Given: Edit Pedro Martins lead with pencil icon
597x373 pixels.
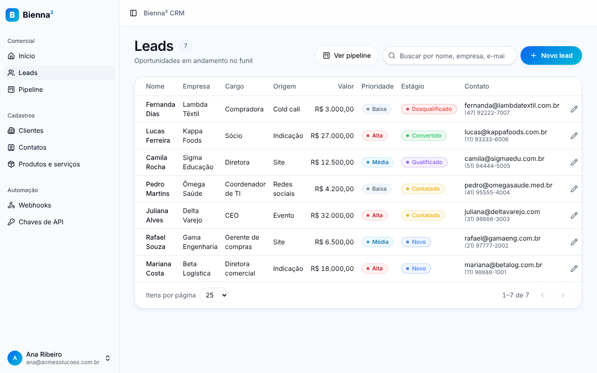Looking at the screenshot, I should coord(574,189).
